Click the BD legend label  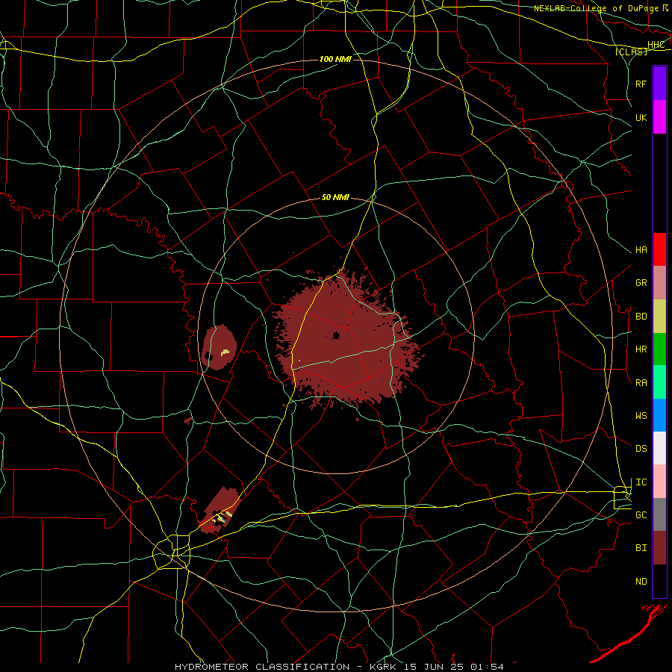tap(641, 317)
